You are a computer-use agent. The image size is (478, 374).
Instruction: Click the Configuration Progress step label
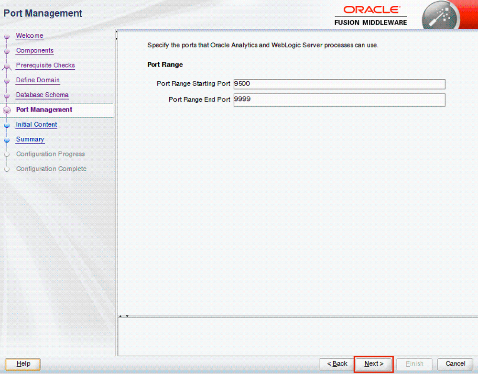click(50, 154)
